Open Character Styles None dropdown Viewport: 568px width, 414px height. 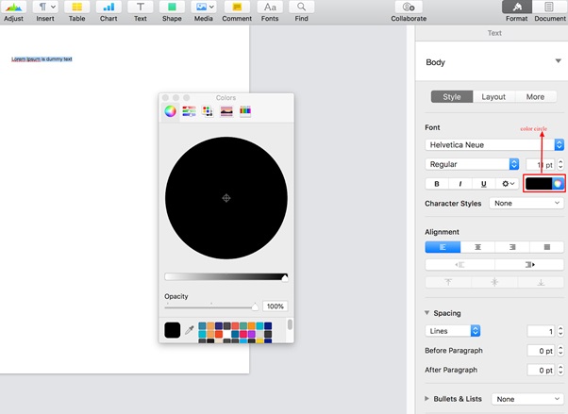click(526, 203)
